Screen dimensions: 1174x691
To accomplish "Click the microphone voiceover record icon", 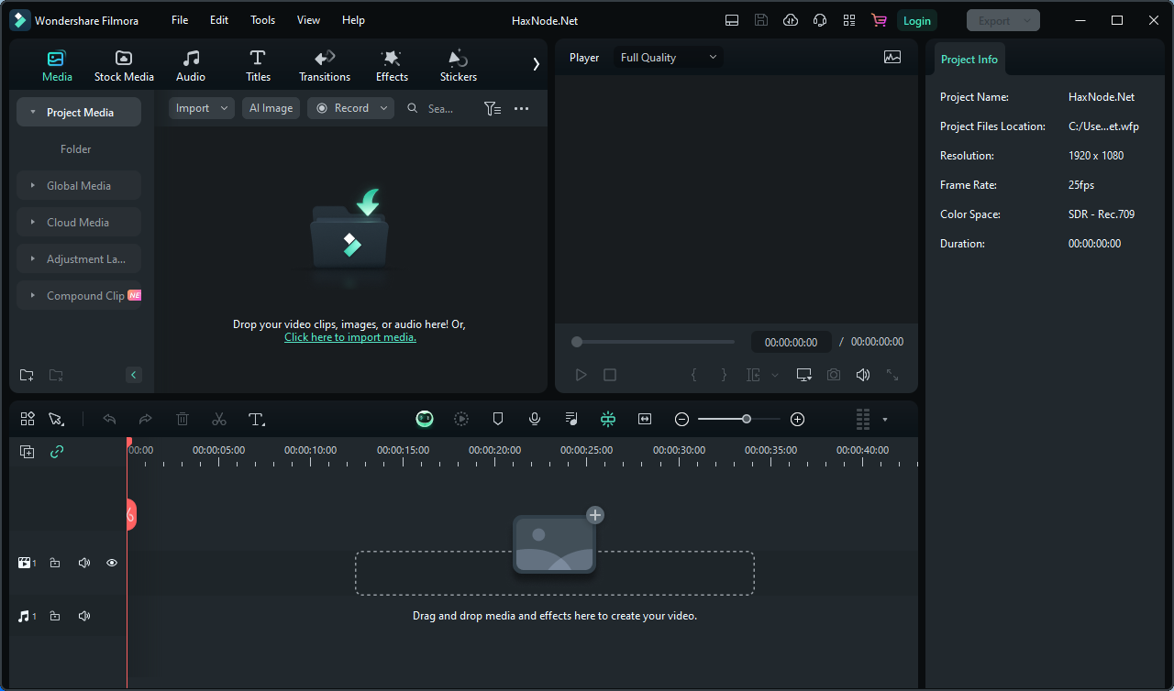I will tap(535, 419).
